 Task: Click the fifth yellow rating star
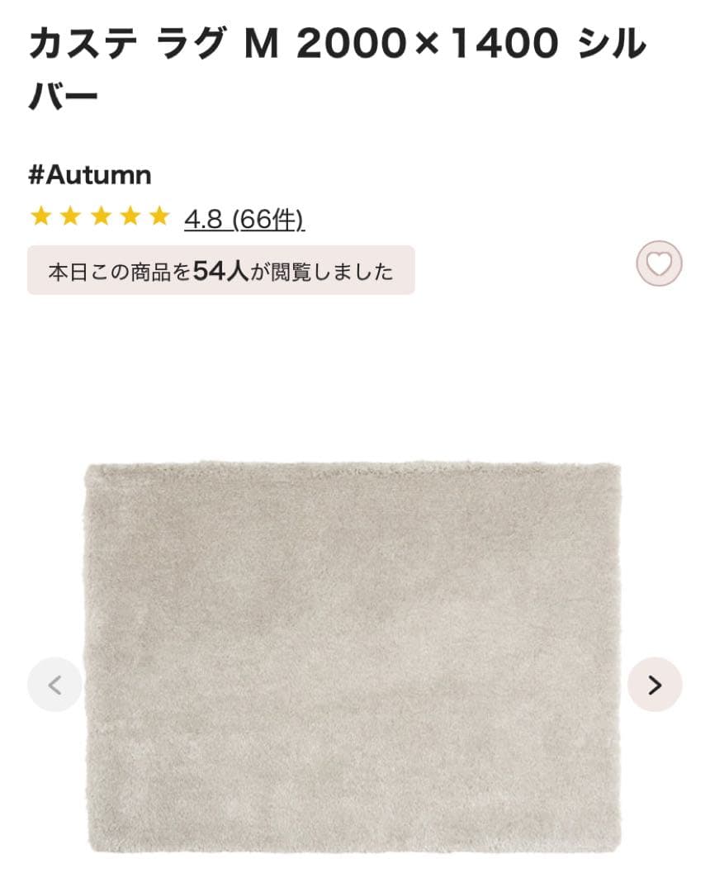159,216
